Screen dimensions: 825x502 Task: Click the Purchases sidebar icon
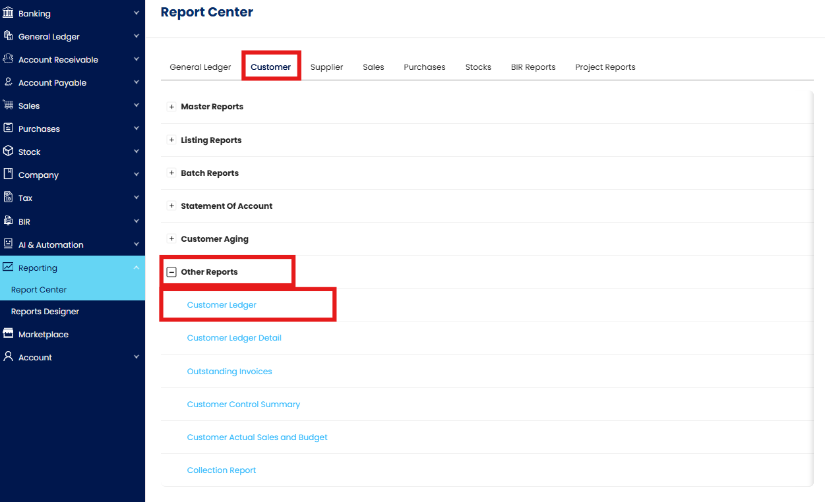(8, 128)
